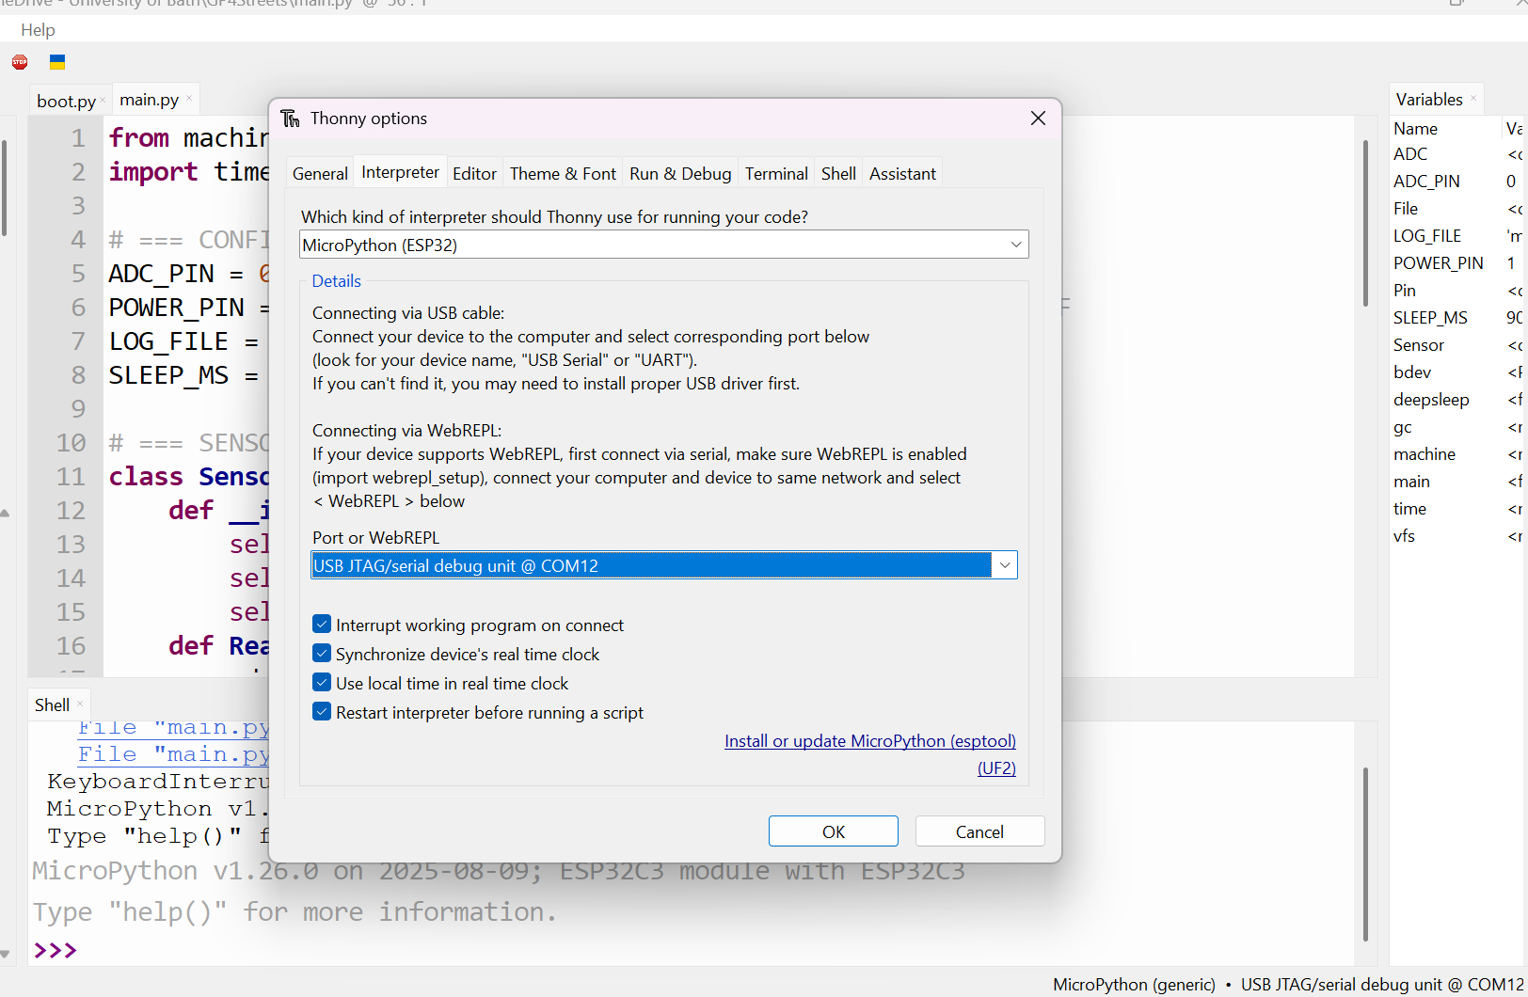This screenshot has height=997, width=1528.
Task: Select the LOG_FILE variable row
Action: [1456, 236]
